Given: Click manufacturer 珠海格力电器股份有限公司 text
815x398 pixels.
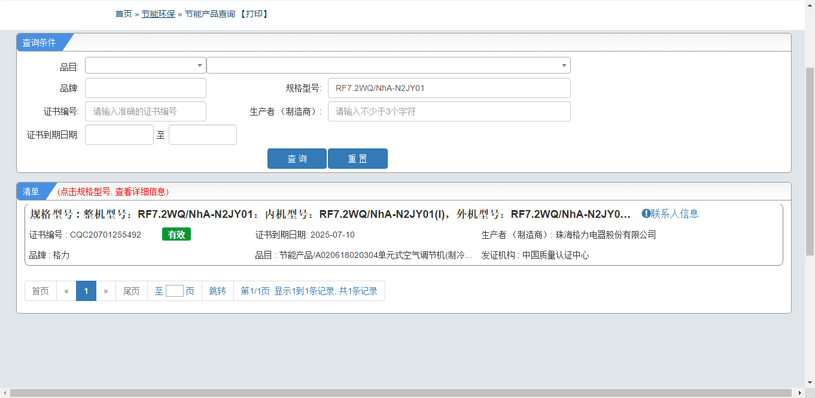Looking at the screenshot, I should [606, 235].
